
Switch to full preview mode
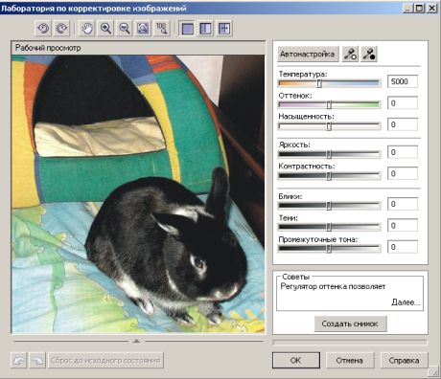coord(187,29)
